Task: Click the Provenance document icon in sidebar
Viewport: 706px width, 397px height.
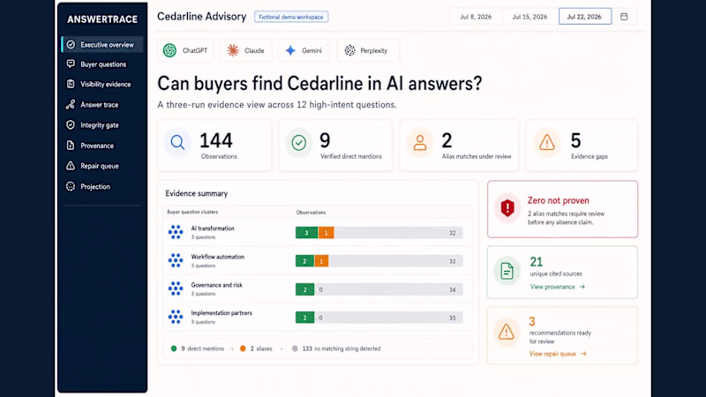Action: (x=71, y=146)
